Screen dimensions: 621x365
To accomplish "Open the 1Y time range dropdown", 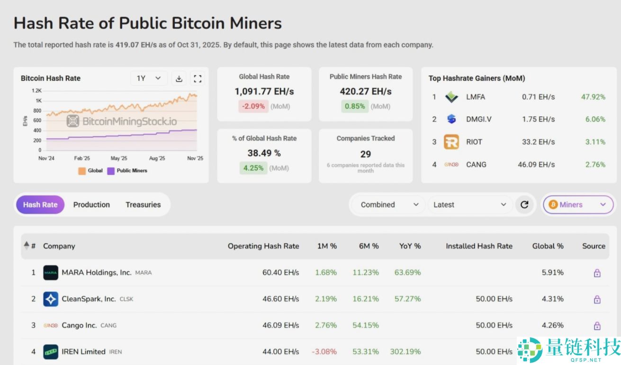I will coord(149,78).
